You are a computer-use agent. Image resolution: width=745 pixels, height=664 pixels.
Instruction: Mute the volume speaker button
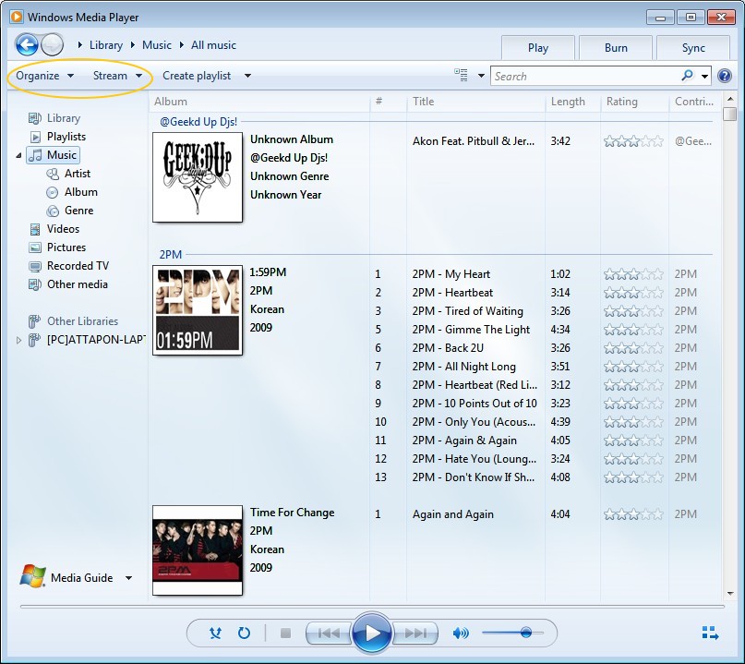[x=461, y=634]
